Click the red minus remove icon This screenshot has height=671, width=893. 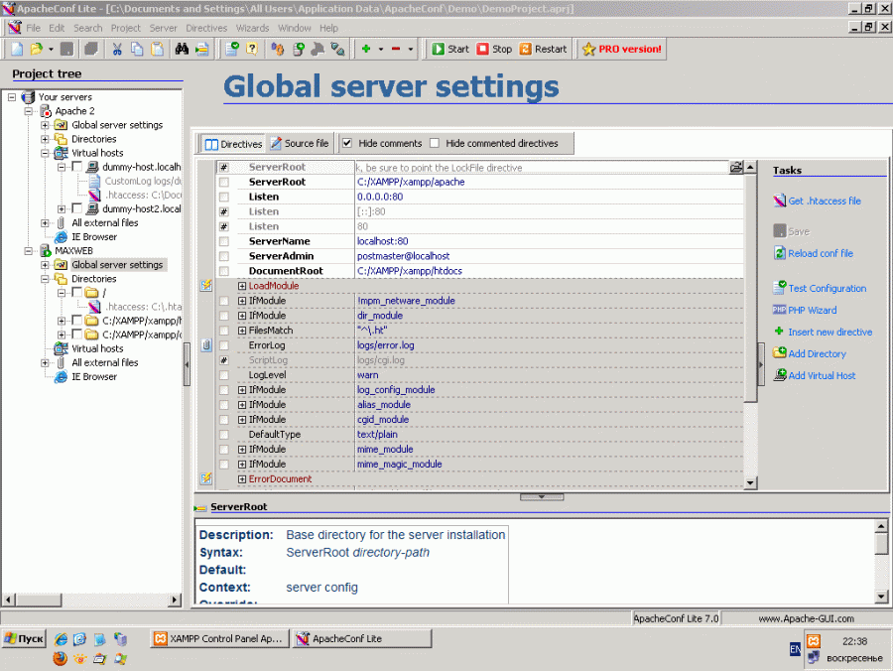[396, 49]
